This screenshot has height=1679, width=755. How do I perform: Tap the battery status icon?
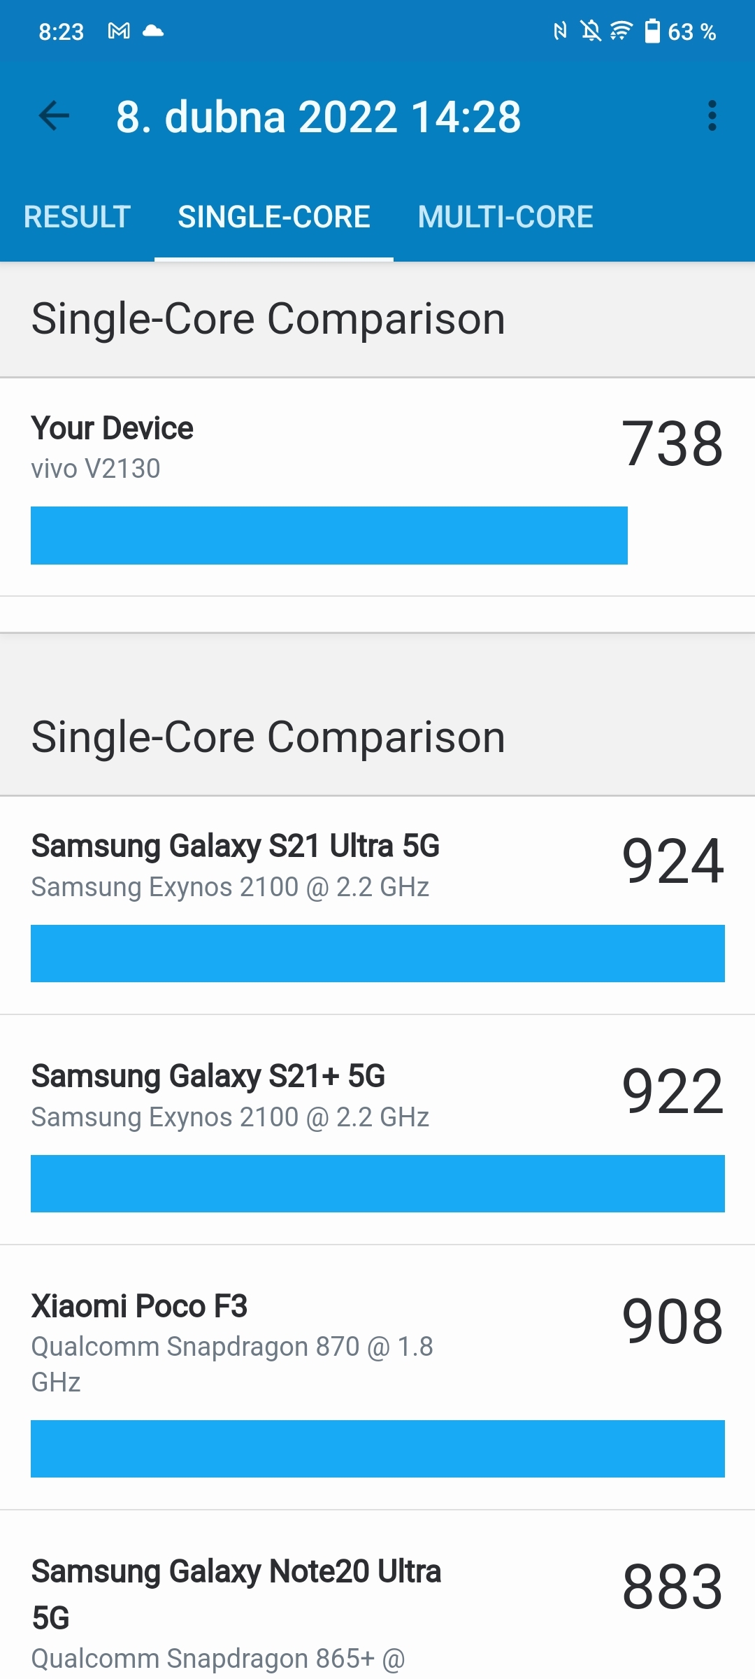coord(652,31)
